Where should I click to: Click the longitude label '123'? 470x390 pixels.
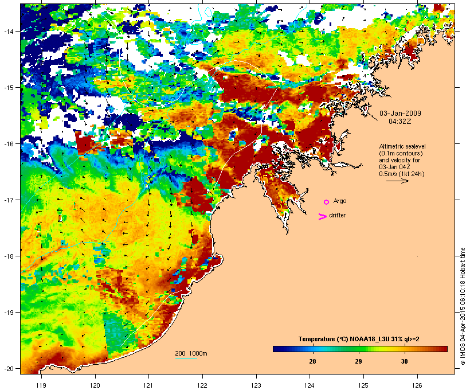coord(256,385)
